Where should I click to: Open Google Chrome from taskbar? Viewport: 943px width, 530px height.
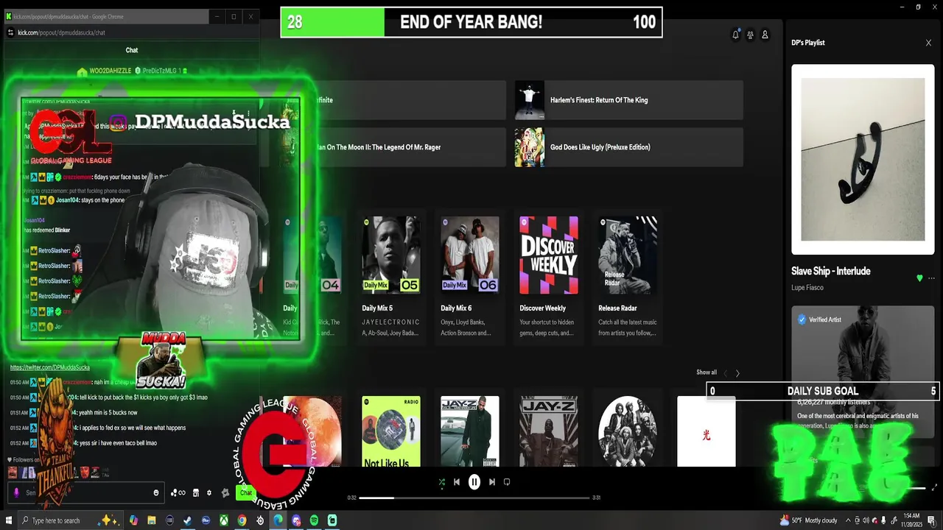[242, 520]
